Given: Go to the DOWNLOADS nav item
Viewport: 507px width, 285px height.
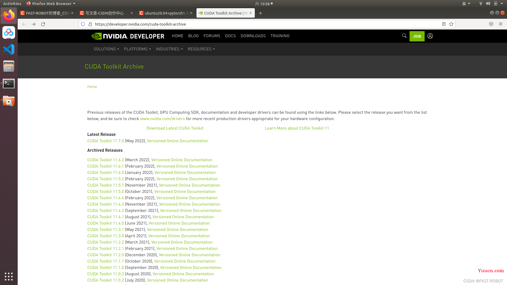Looking at the screenshot, I should (x=253, y=36).
